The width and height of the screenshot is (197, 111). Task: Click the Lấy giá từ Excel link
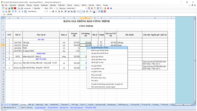click(x=53, y=108)
